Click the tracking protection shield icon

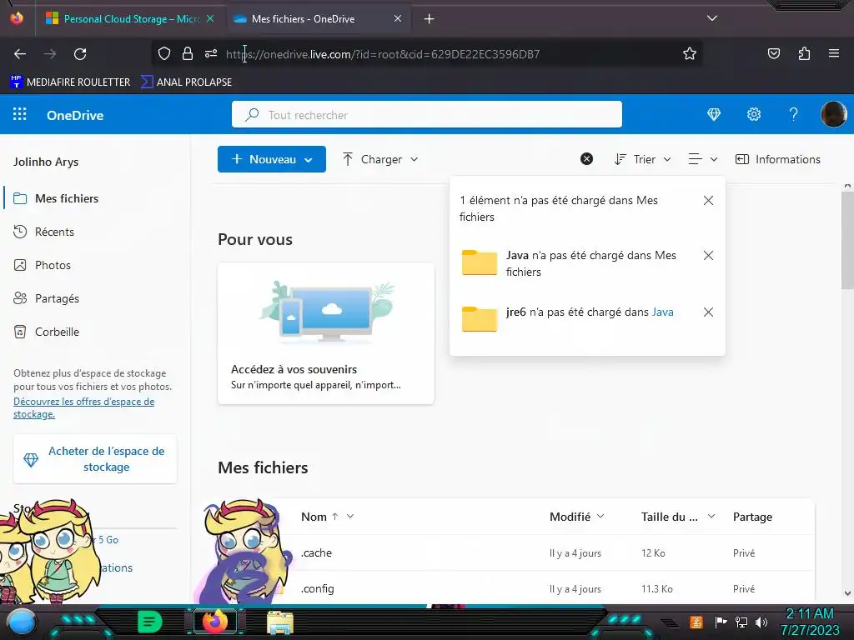pos(164,53)
